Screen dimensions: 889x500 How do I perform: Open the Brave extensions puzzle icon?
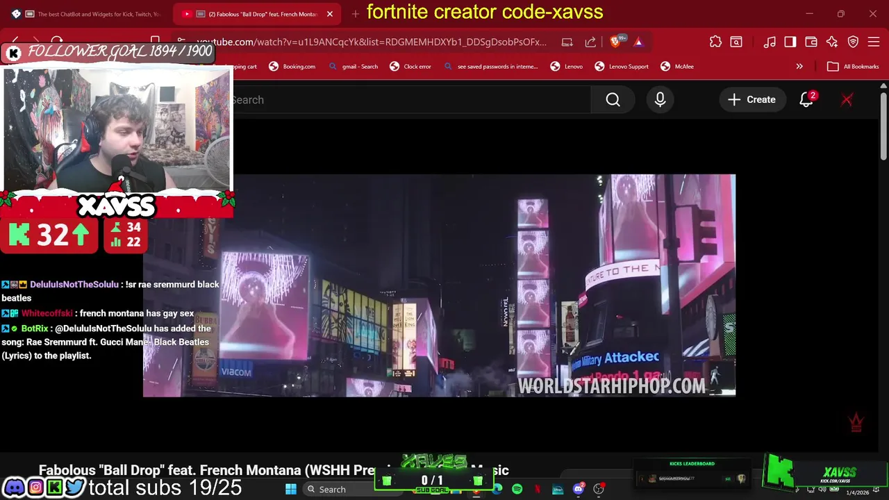715,42
